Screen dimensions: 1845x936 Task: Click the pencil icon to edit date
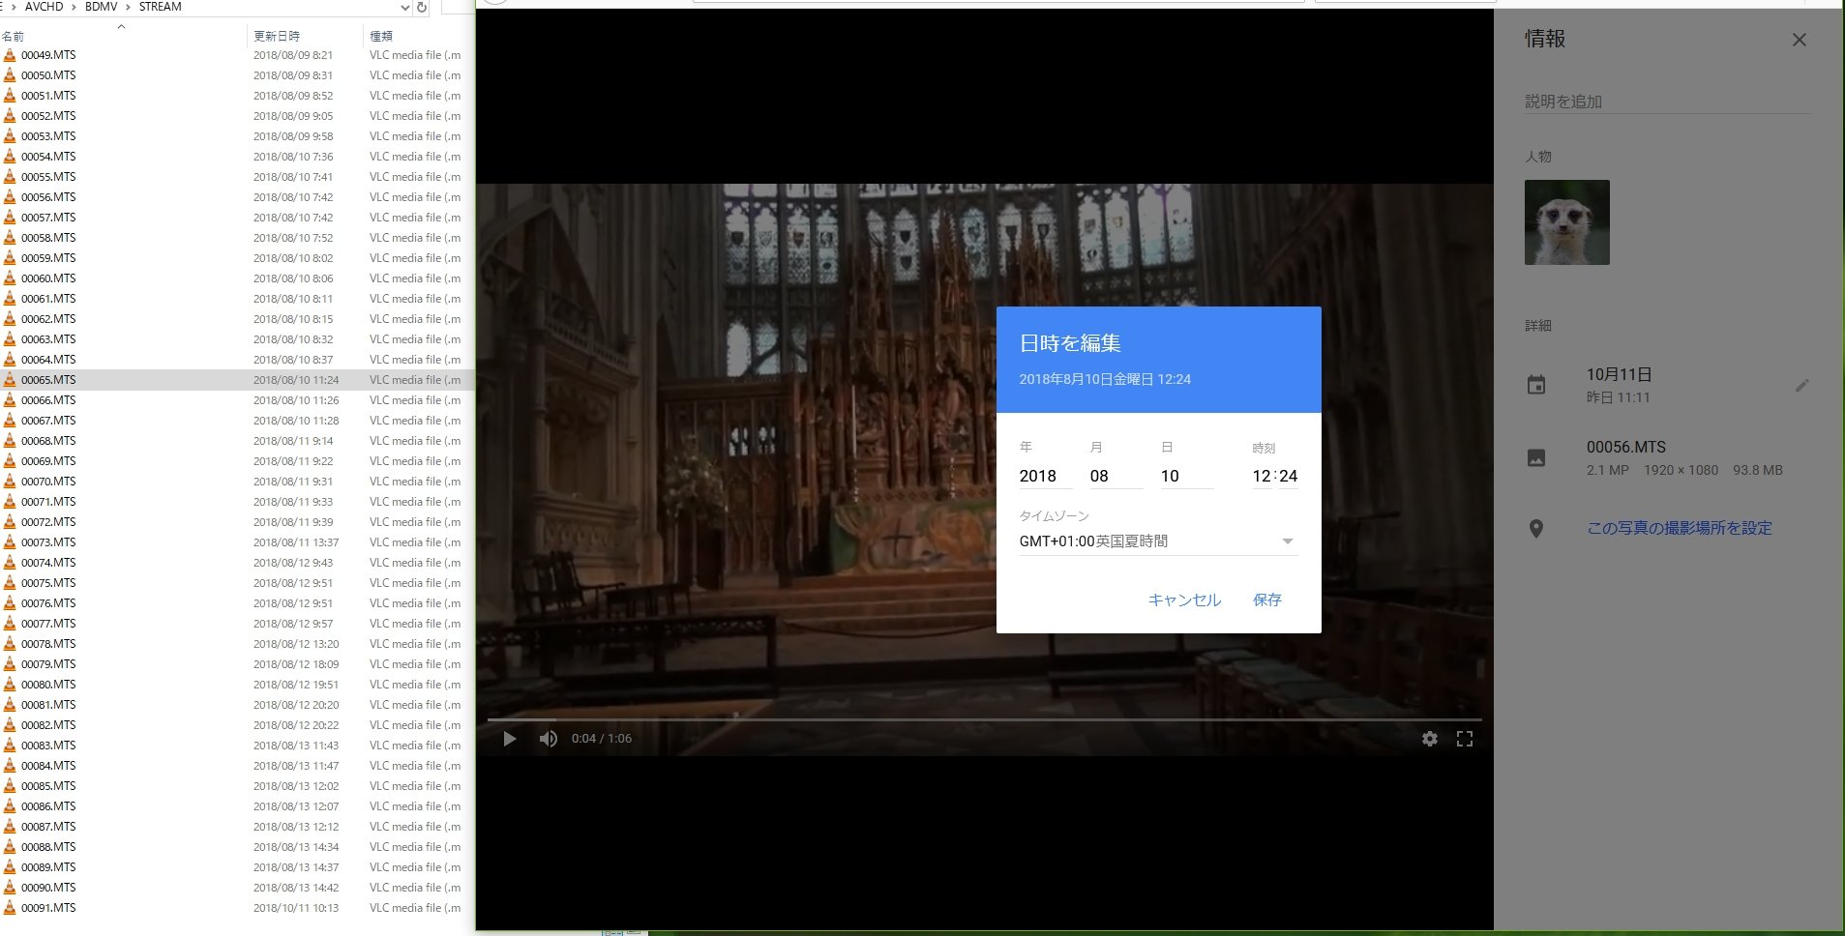coord(1800,386)
